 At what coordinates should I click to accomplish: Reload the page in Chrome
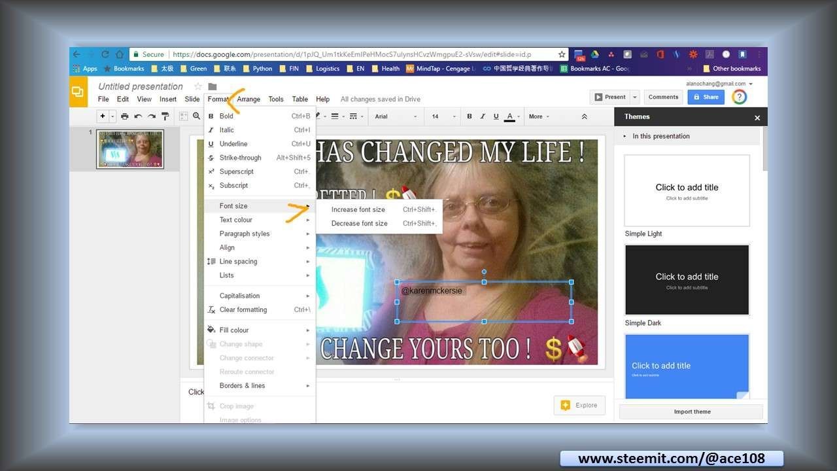coord(105,54)
